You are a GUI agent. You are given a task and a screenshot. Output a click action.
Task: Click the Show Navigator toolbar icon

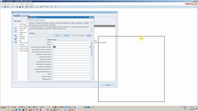8,7
